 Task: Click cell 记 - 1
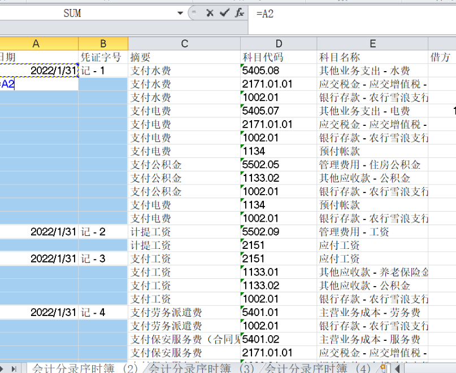[103, 71]
